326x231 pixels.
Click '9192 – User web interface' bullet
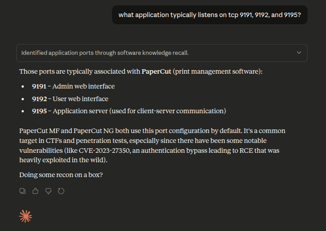tap(70, 99)
